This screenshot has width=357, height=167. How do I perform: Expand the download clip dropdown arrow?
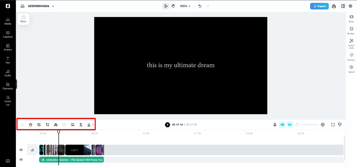point(93,125)
